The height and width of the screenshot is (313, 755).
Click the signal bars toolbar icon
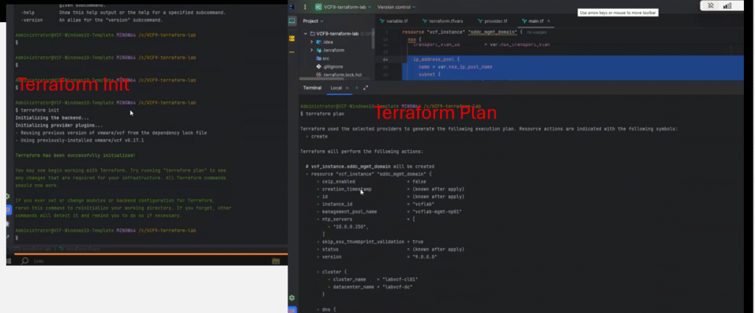(728, 6)
